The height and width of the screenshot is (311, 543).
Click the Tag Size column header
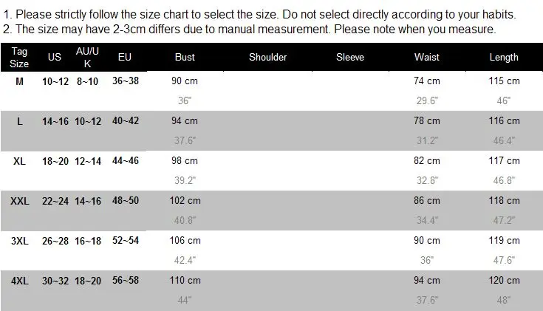pyautogui.click(x=19, y=57)
